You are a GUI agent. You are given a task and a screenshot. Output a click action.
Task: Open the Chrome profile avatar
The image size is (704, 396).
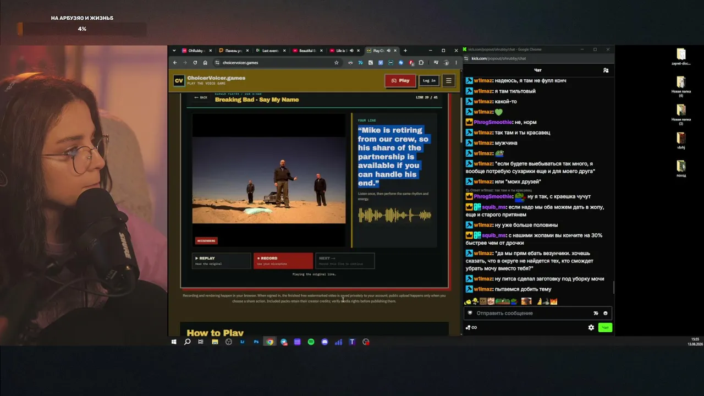[447, 63]
